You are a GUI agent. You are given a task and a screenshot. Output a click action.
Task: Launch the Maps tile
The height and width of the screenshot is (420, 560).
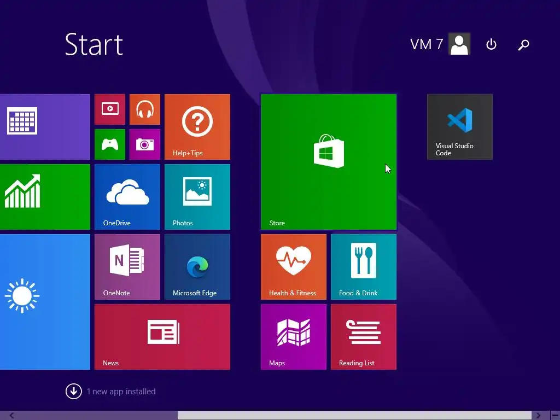[294, 337]
